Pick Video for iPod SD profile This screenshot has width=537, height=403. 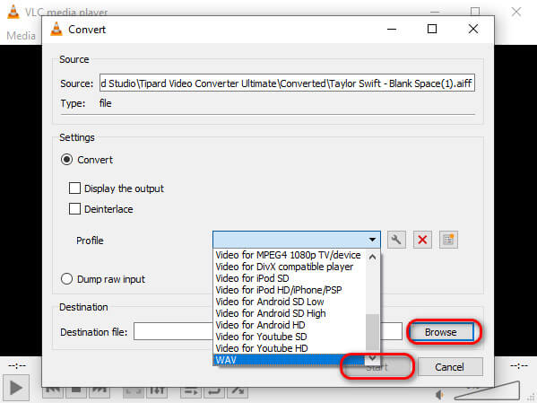(x=253, y=278)
